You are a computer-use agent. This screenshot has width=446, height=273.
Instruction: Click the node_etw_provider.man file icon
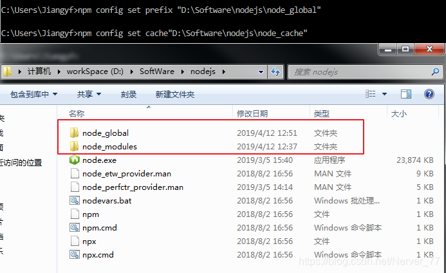click(x=75, y=173)
